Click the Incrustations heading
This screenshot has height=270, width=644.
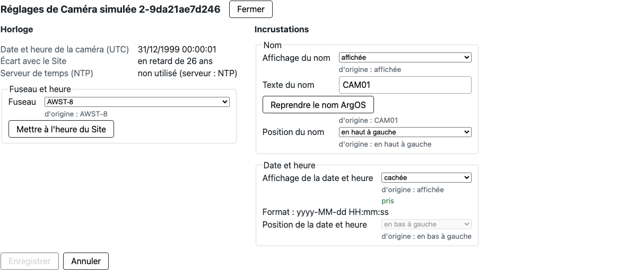coord(282,30)
